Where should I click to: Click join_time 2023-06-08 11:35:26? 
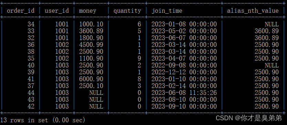click(x=184, y=92)
